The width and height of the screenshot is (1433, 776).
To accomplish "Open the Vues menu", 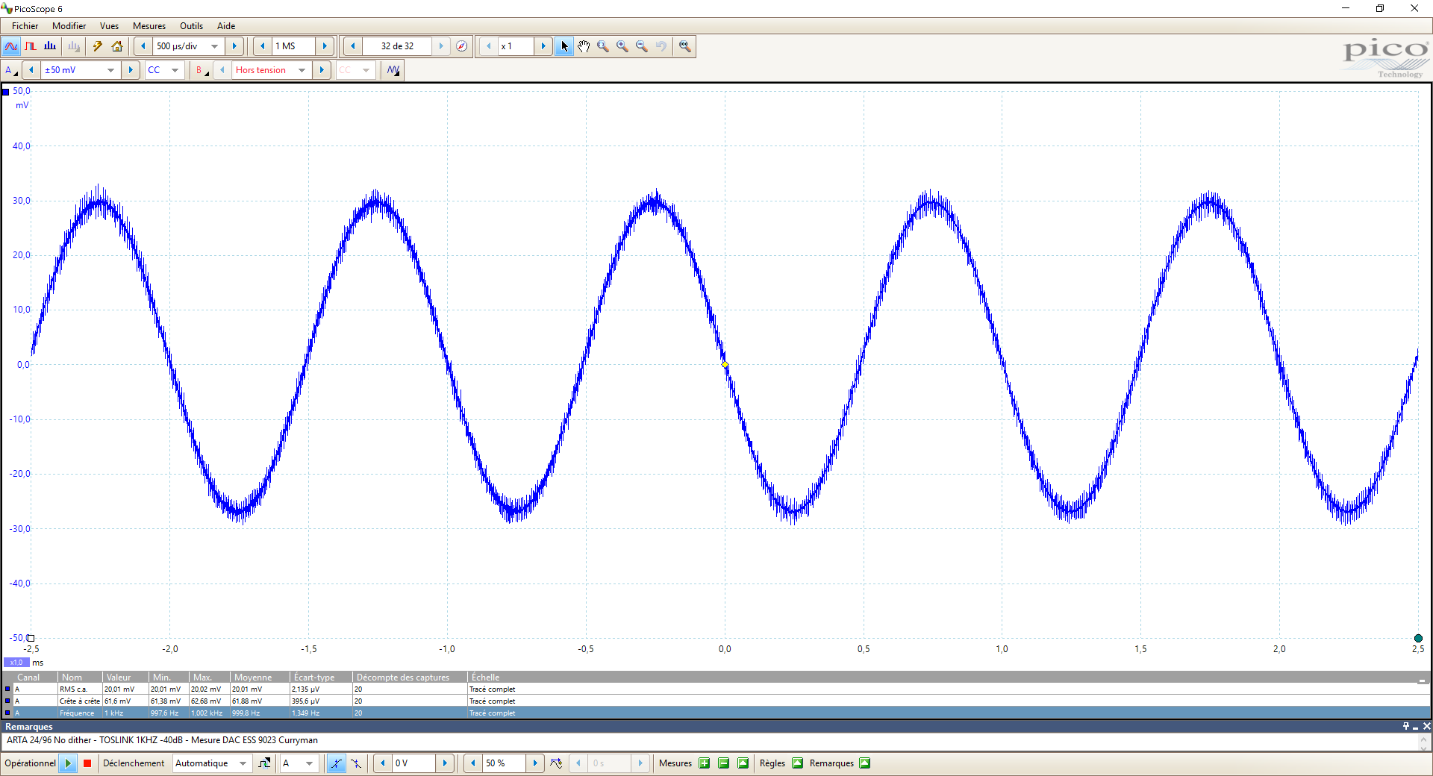I will (109, 26).
